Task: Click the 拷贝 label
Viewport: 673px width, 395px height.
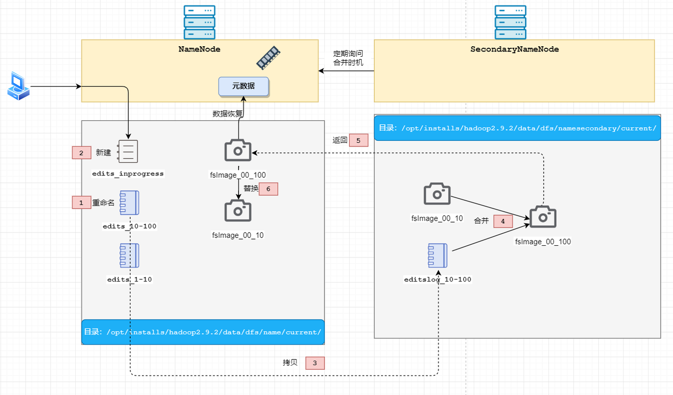Action: click(x=290, y=362)
